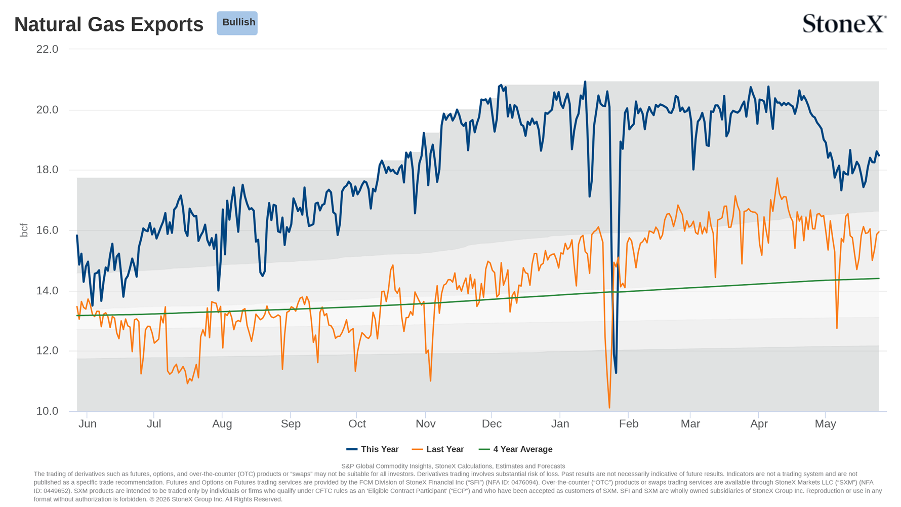Click the 10.0 y-axis value
The width and height of the screenshot is (901, 507).
point(47,411)
